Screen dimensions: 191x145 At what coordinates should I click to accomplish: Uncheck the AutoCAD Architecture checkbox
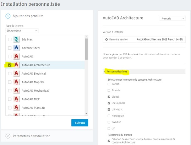pos(10,65)
